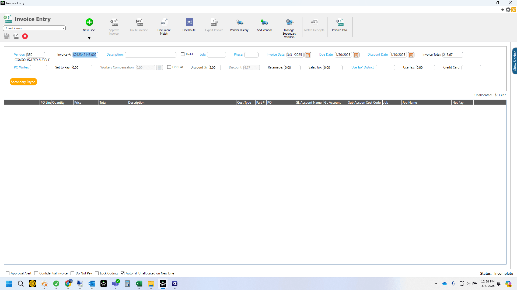Toggle the Hot List checkbox
The image size is (517, 290).
pyautogui.click(x=169, y=67)
